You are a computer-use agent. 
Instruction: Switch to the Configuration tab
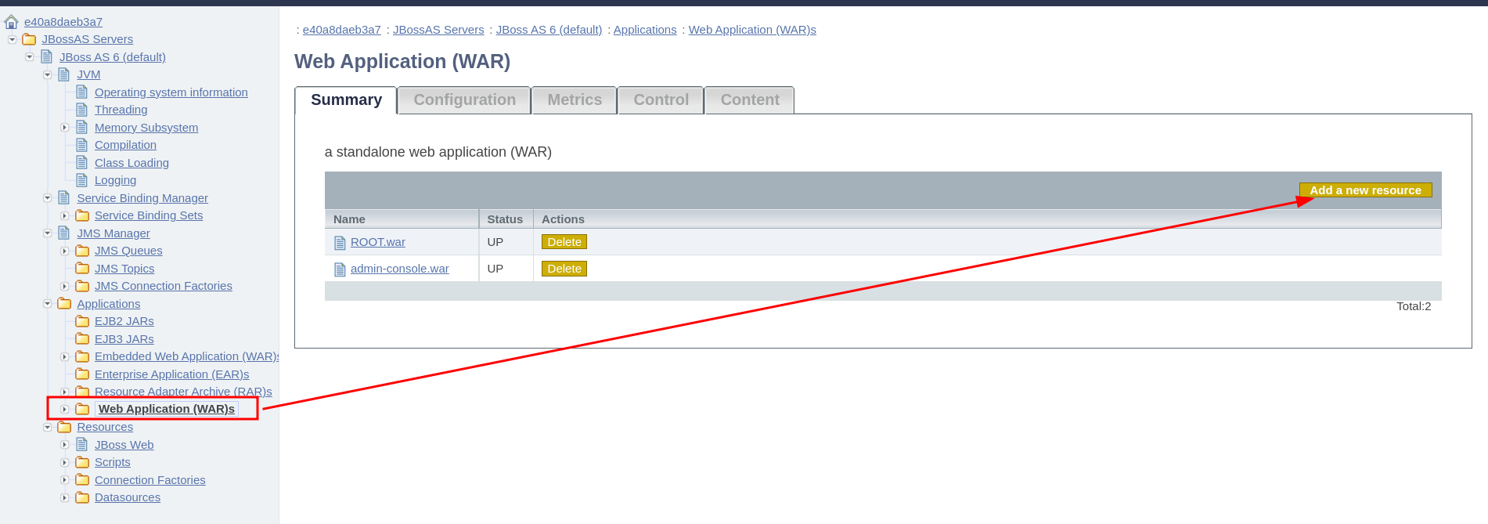[464, 100]
